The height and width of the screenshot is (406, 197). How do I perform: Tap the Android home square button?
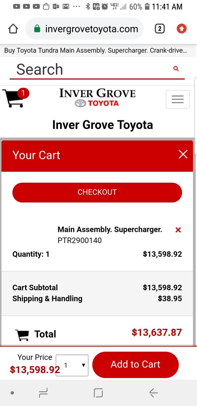point(98,393)
